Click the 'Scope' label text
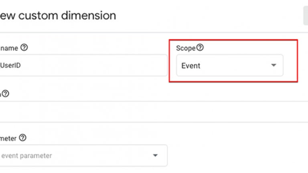 186,48
